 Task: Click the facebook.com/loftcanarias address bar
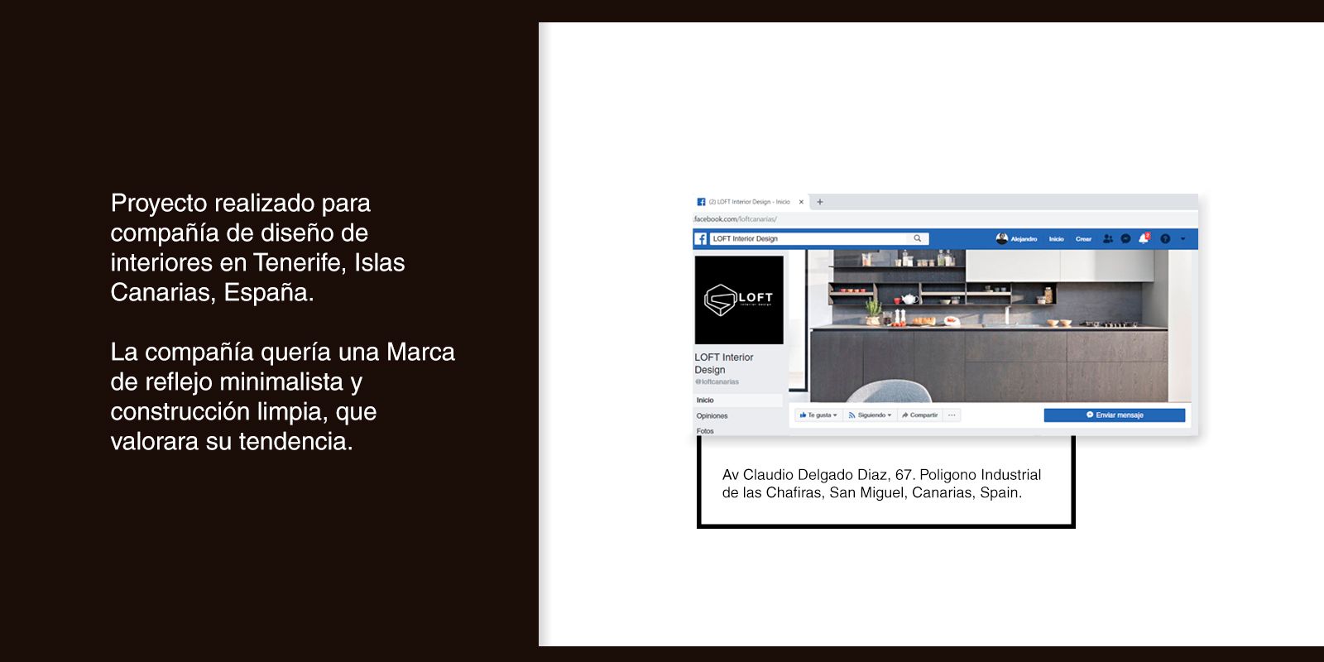coord(944,219)
